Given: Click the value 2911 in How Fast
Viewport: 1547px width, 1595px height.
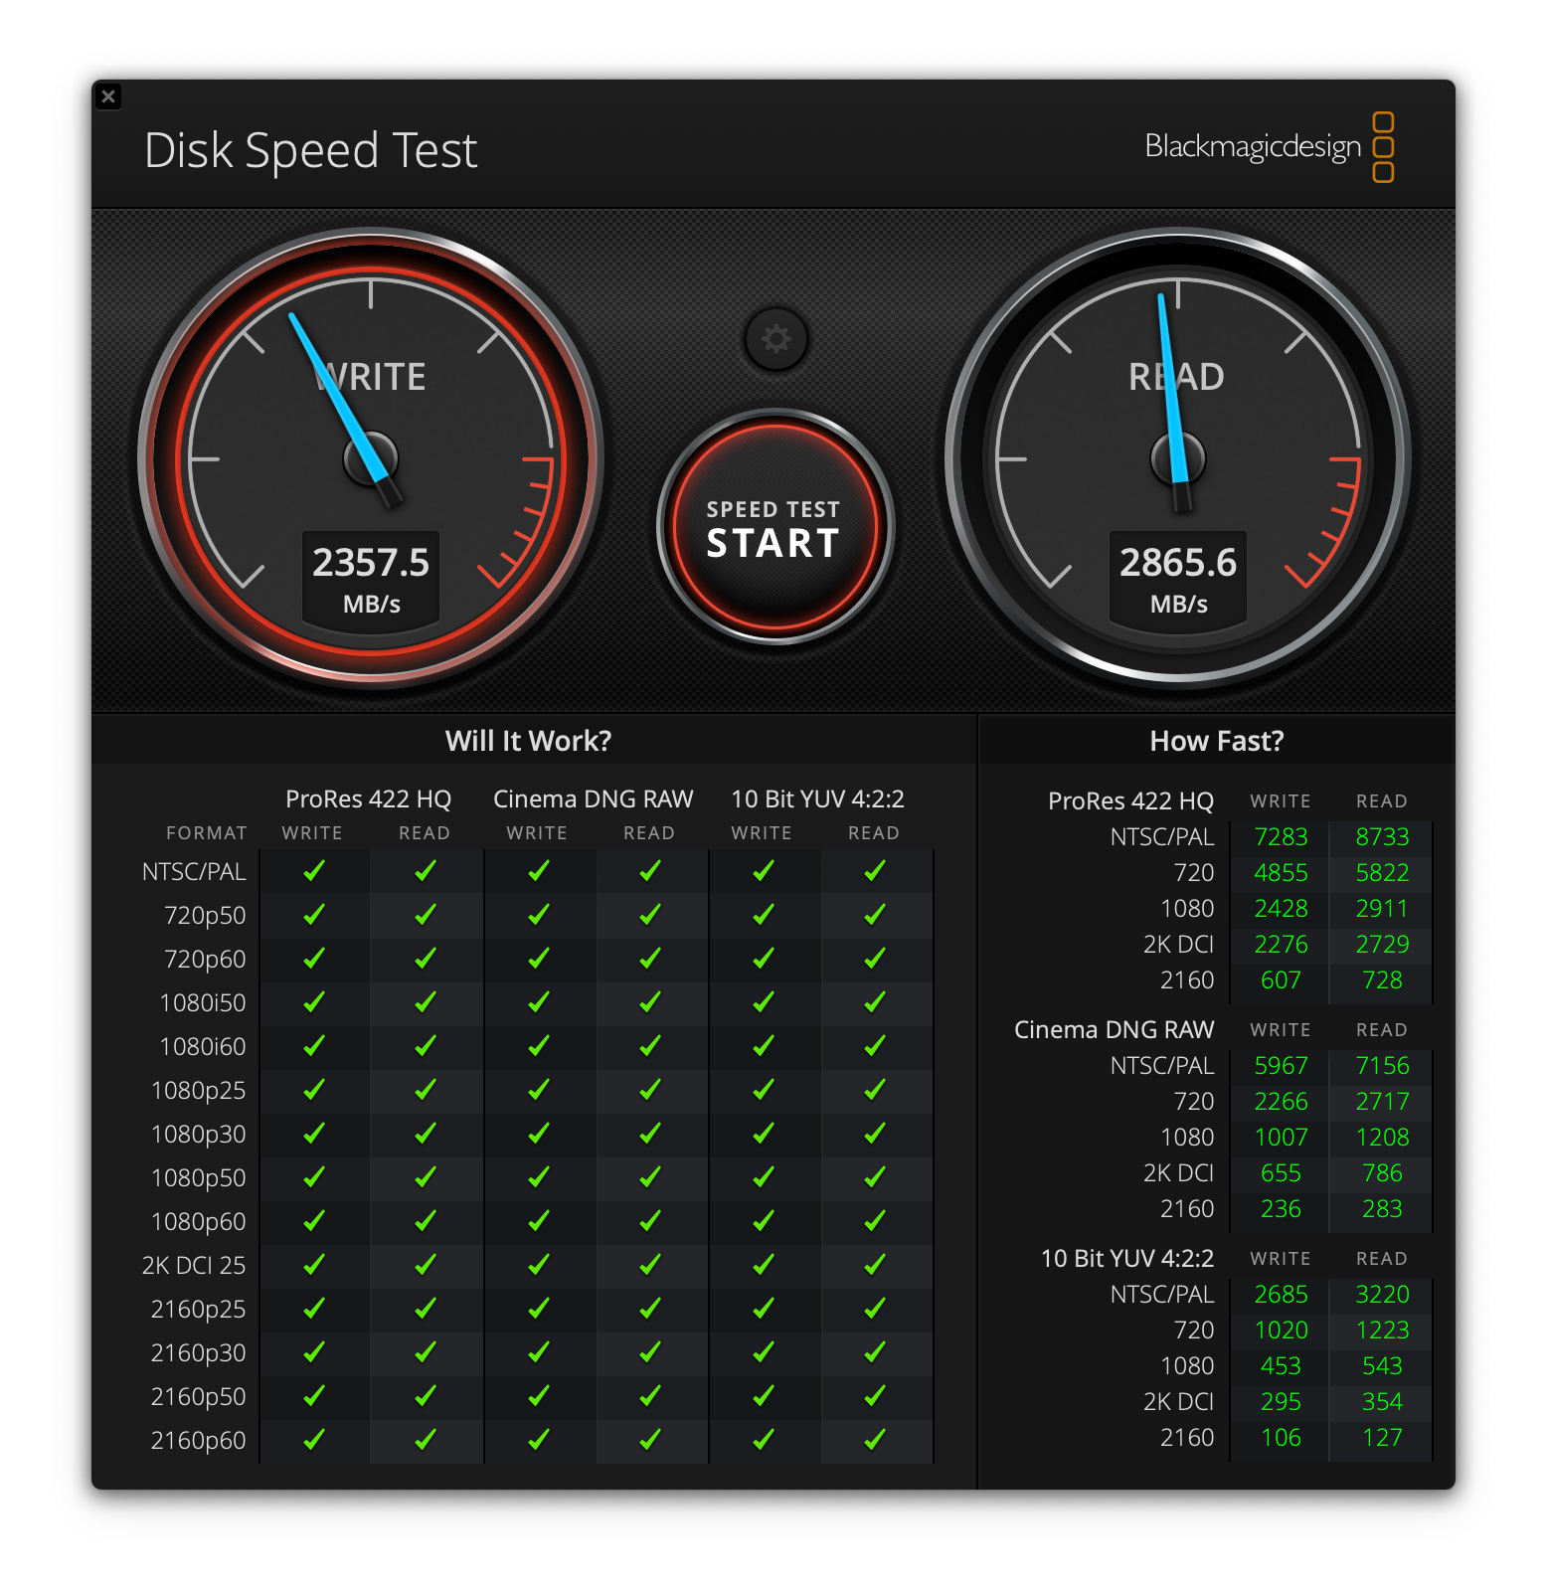Looking at the screenshot, I should 1382,909.
